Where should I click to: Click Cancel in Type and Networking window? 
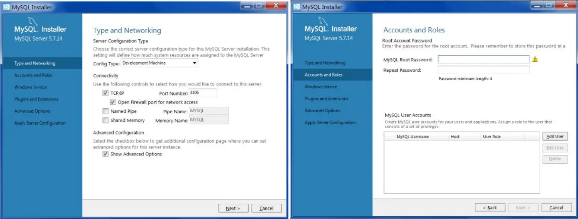[267, 208]
